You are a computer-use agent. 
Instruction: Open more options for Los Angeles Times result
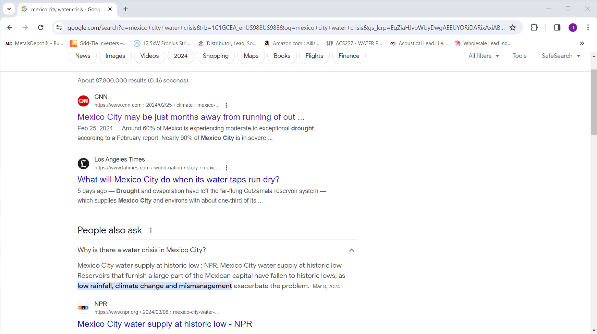coord(227,168)
